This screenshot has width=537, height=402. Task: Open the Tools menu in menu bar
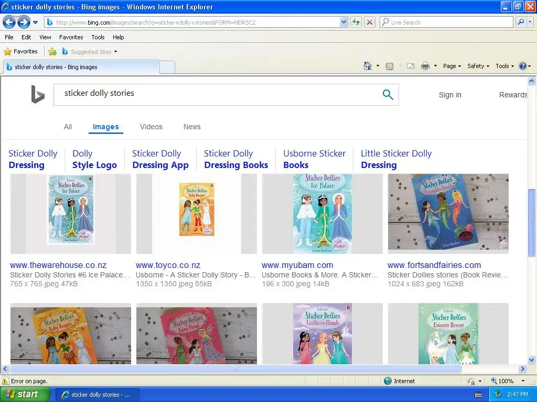point(98,37)
